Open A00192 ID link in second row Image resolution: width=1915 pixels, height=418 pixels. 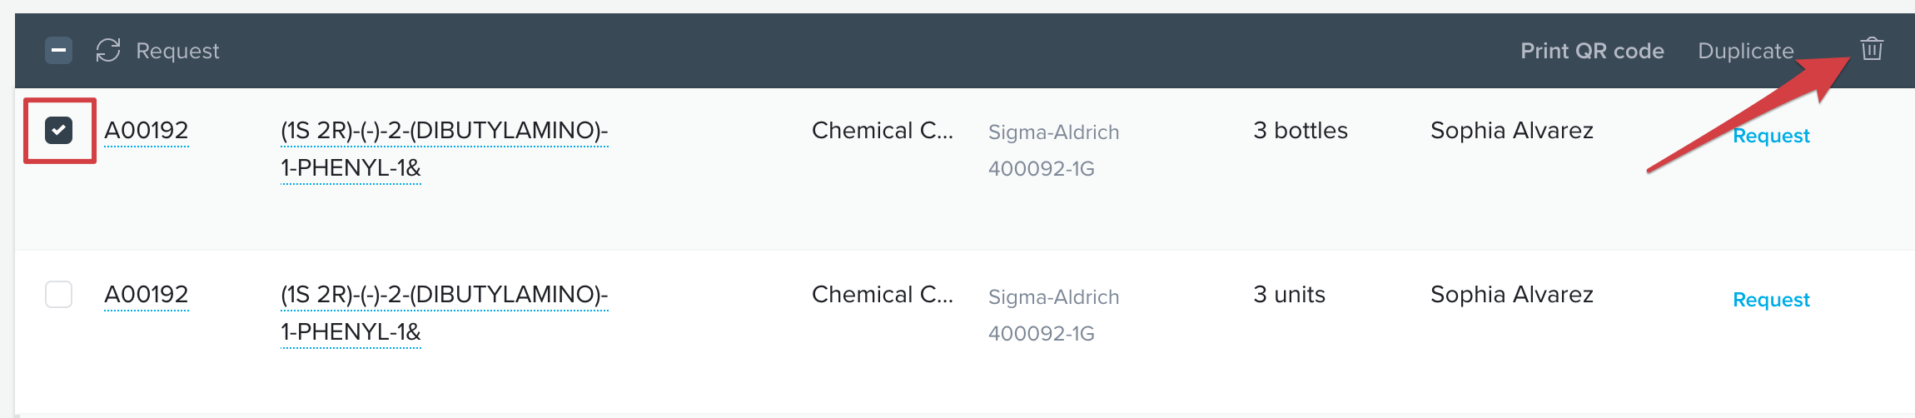(147, 295)
